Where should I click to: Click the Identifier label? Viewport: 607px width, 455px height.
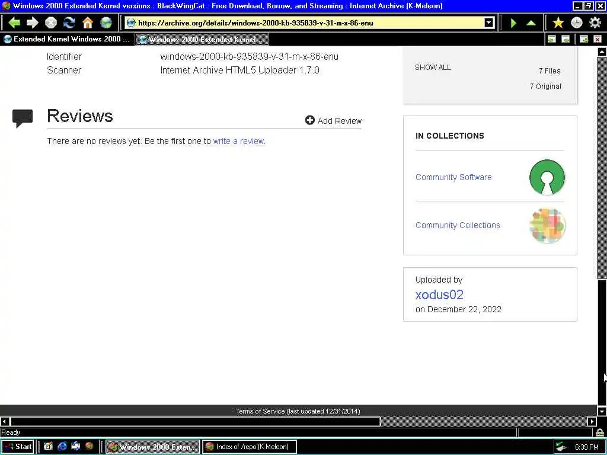point(64,56)
